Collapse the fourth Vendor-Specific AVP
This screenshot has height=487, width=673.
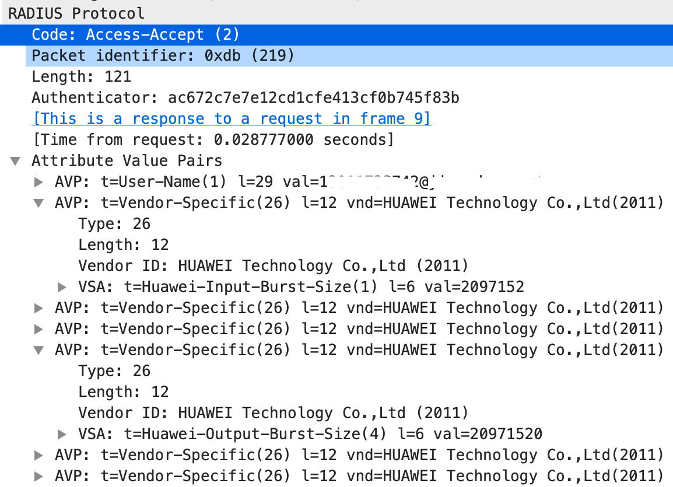click(x=38, y=350)
